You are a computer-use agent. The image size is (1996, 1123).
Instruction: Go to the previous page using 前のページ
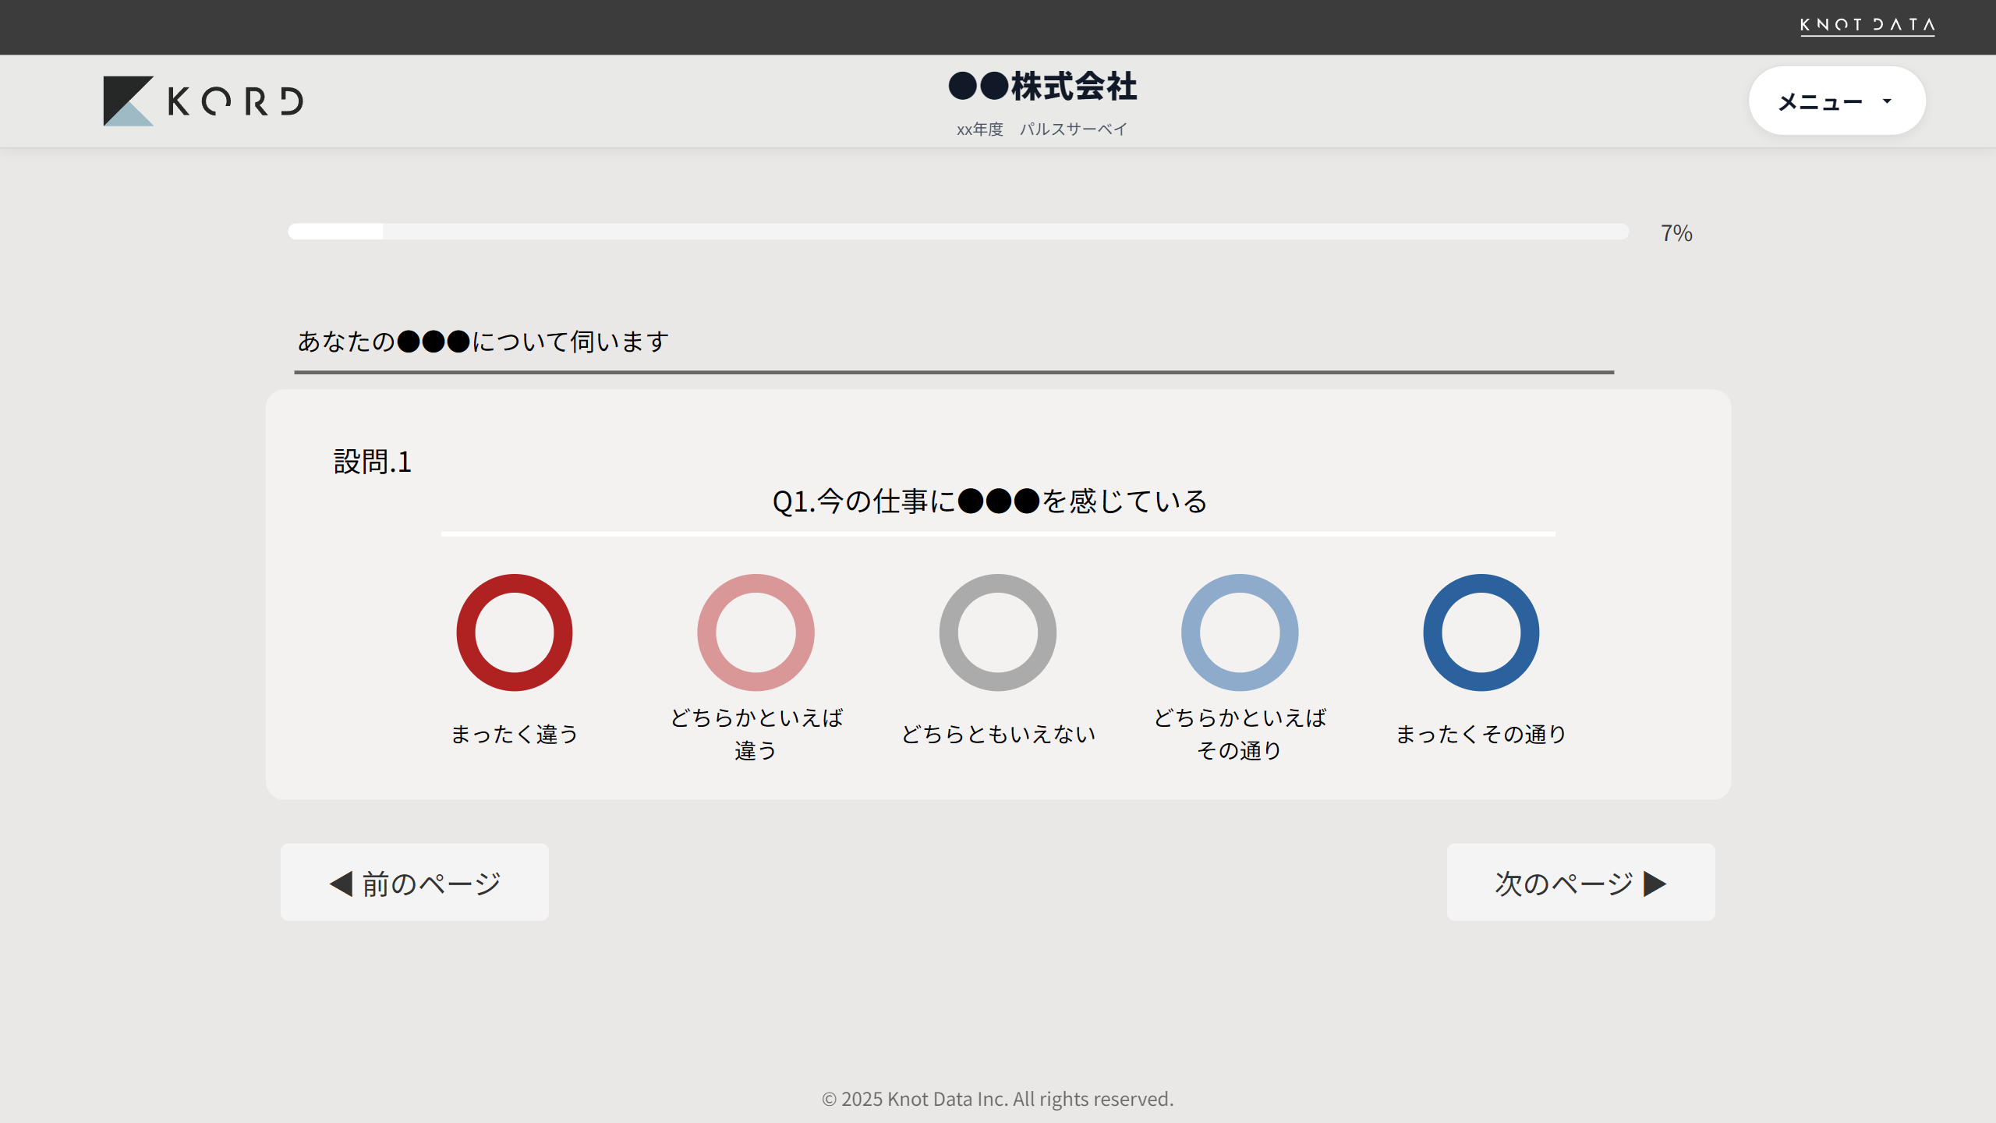[414, 882]
